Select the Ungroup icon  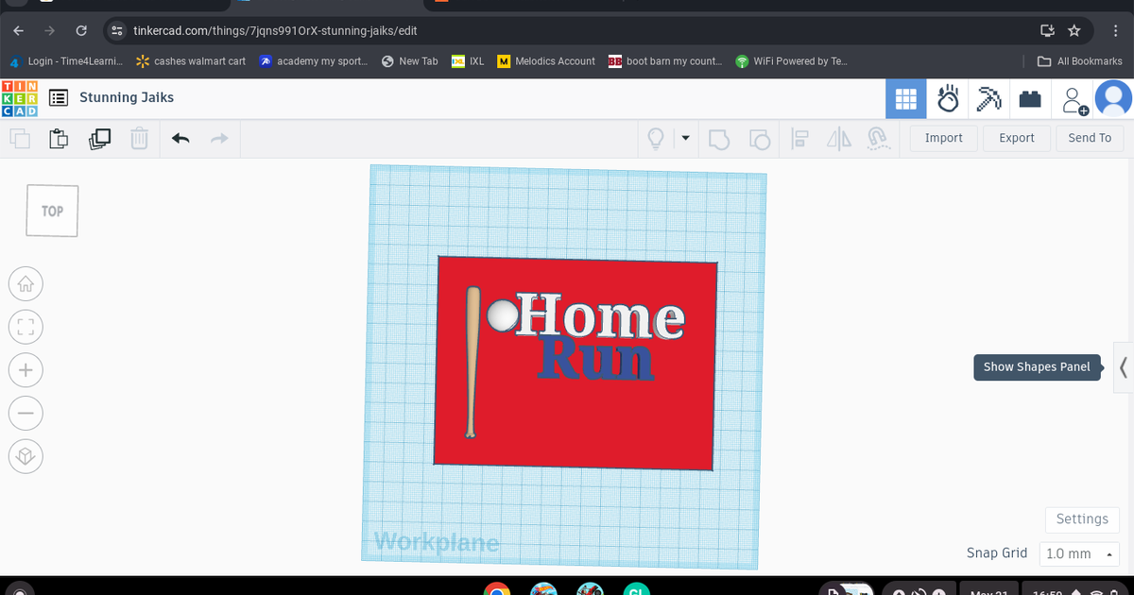(x=761, y=139)
